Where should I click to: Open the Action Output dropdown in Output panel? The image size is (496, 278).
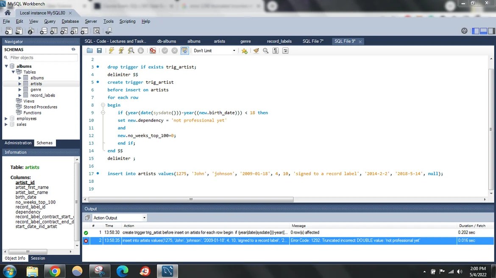pyautogui.click(x=119, y=217)
